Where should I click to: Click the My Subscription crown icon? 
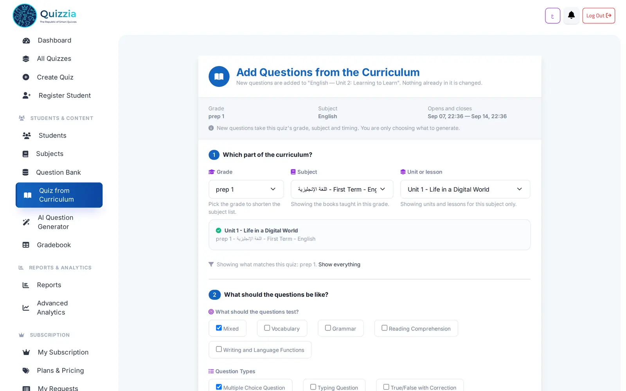[x=26, y=352]
